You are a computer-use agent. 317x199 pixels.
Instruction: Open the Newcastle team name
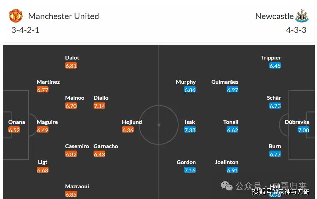coord(274,16)
